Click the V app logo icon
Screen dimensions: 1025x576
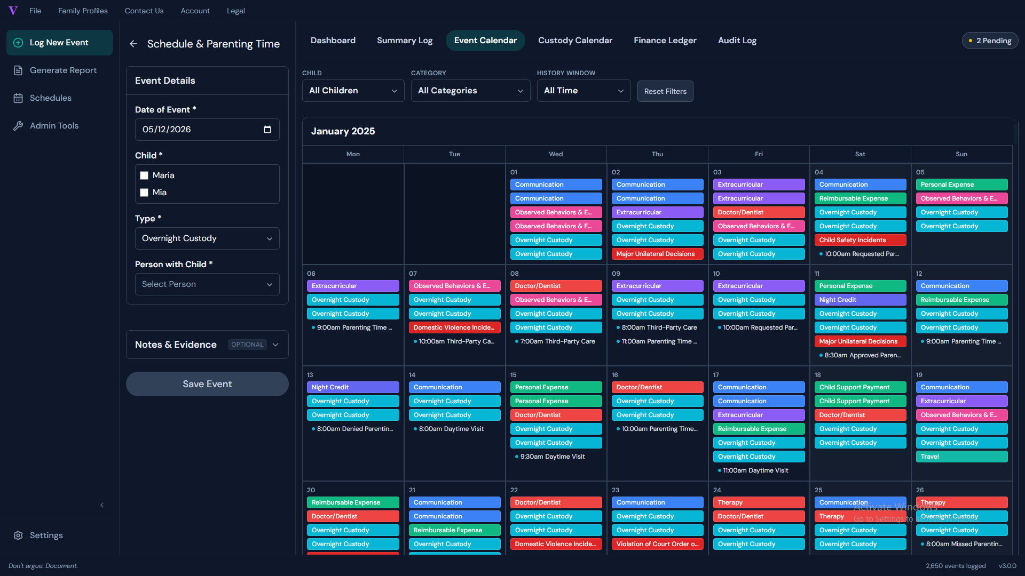[x=13, y=11]
